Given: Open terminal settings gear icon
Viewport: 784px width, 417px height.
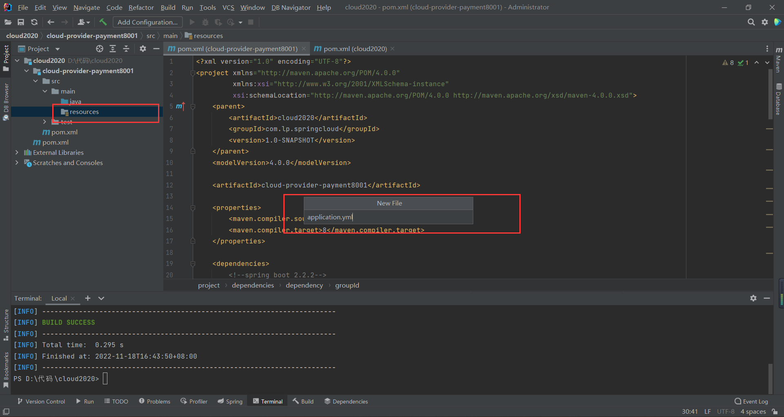Looking at the screenshot, I should click(753, 298).
